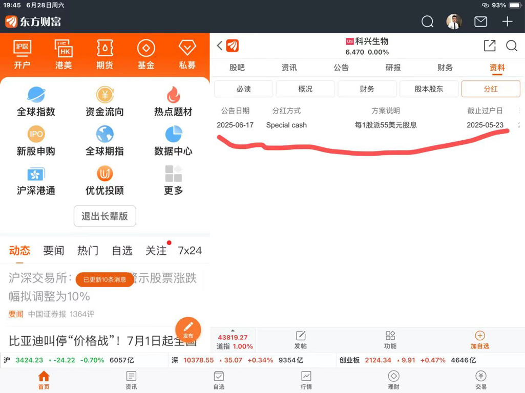The width and height of the screenshot is (525, 393).
Task: Select 分红 dividend sub-tab
Action: [x=491, y=89]
